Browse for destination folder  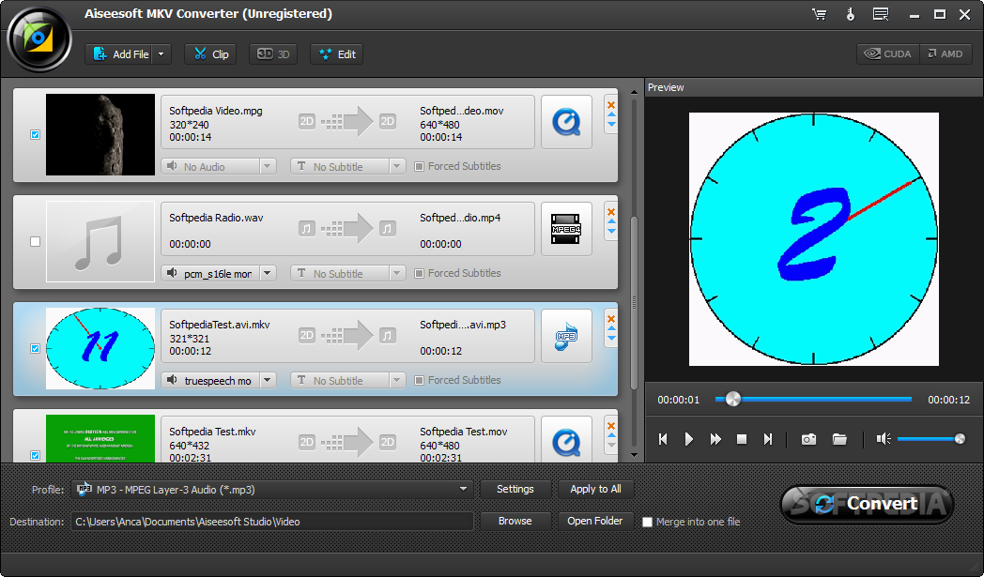515,522
